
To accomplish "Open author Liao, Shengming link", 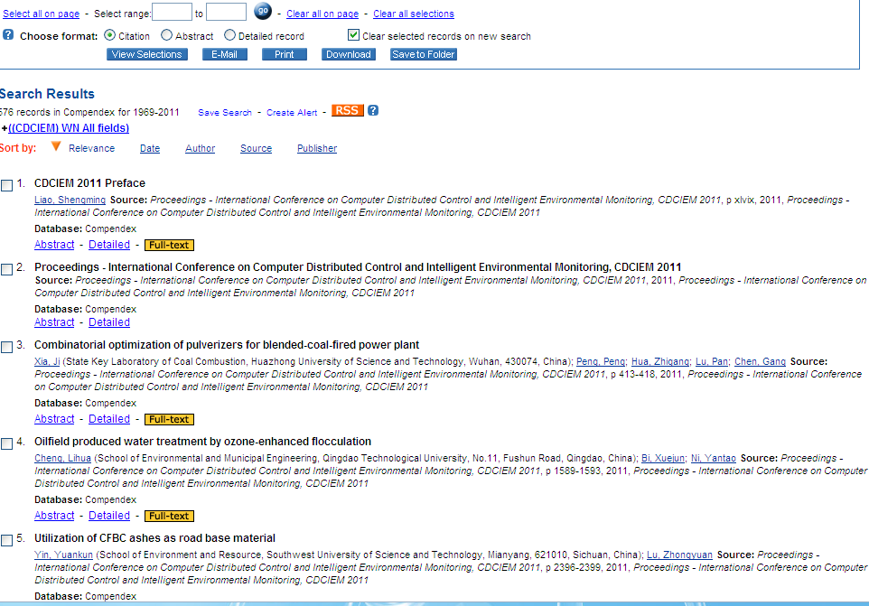I will coord(70,200).
